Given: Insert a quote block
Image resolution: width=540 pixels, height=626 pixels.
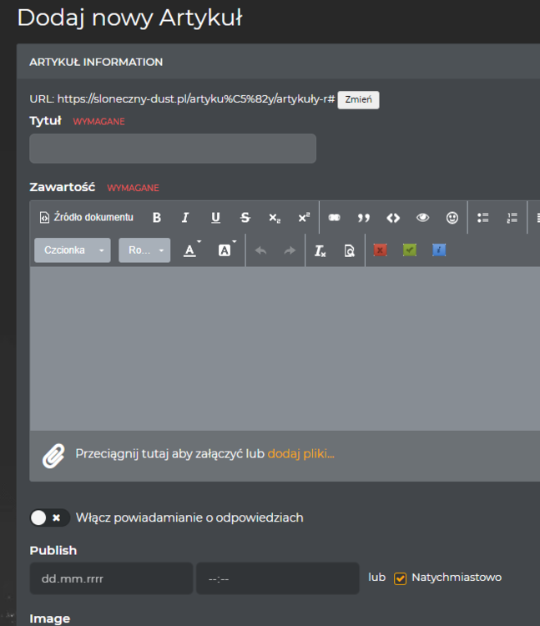Looking at the screenshot, I should click(x=363, y=218).
